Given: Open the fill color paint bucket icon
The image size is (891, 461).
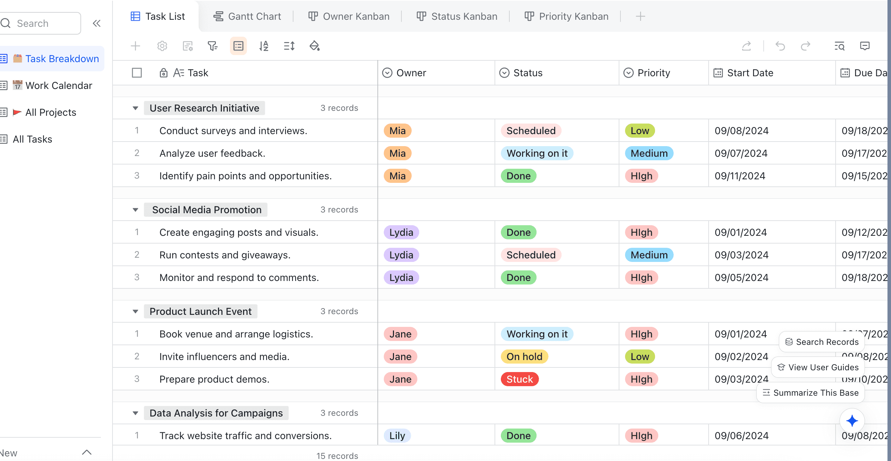Looking at the screenshot, I should 314,46.
